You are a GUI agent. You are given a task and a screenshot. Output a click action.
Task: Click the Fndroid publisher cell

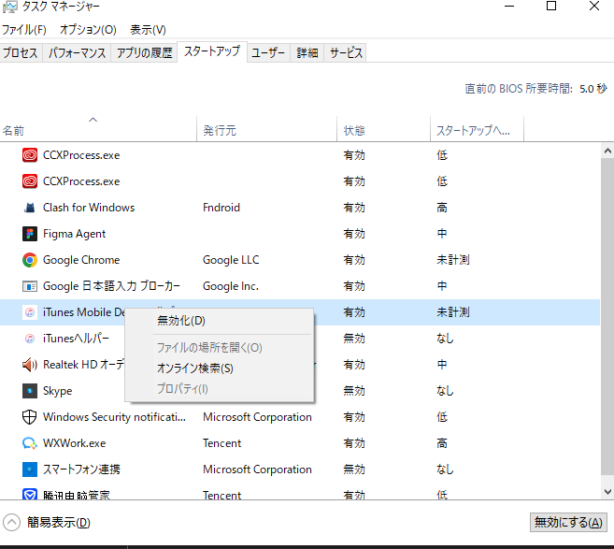(221, 208)
